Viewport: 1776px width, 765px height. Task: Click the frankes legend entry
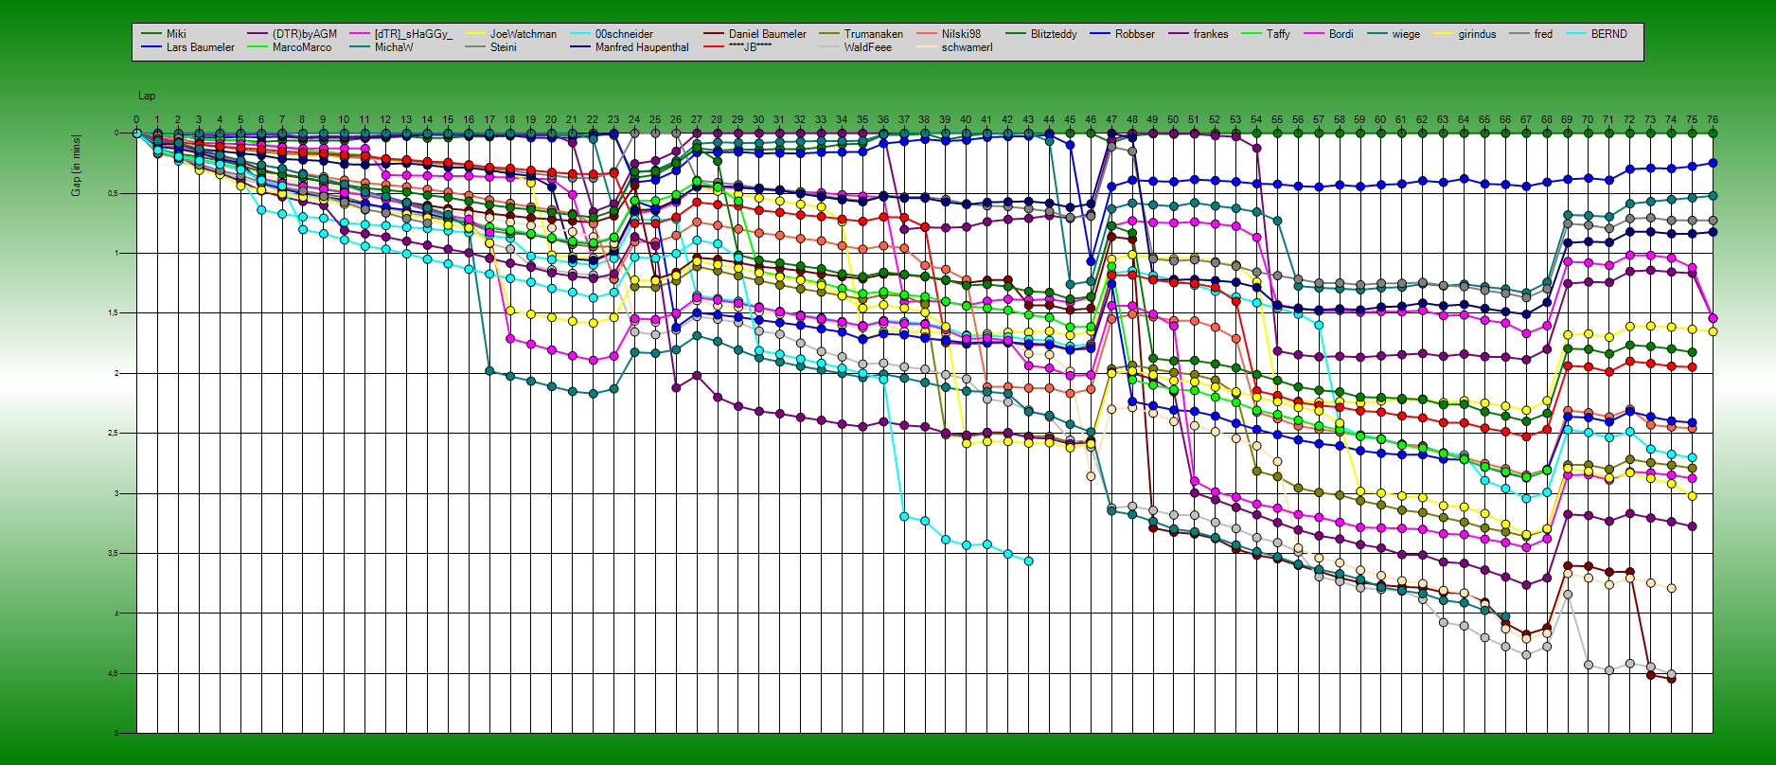(1211, 34)
